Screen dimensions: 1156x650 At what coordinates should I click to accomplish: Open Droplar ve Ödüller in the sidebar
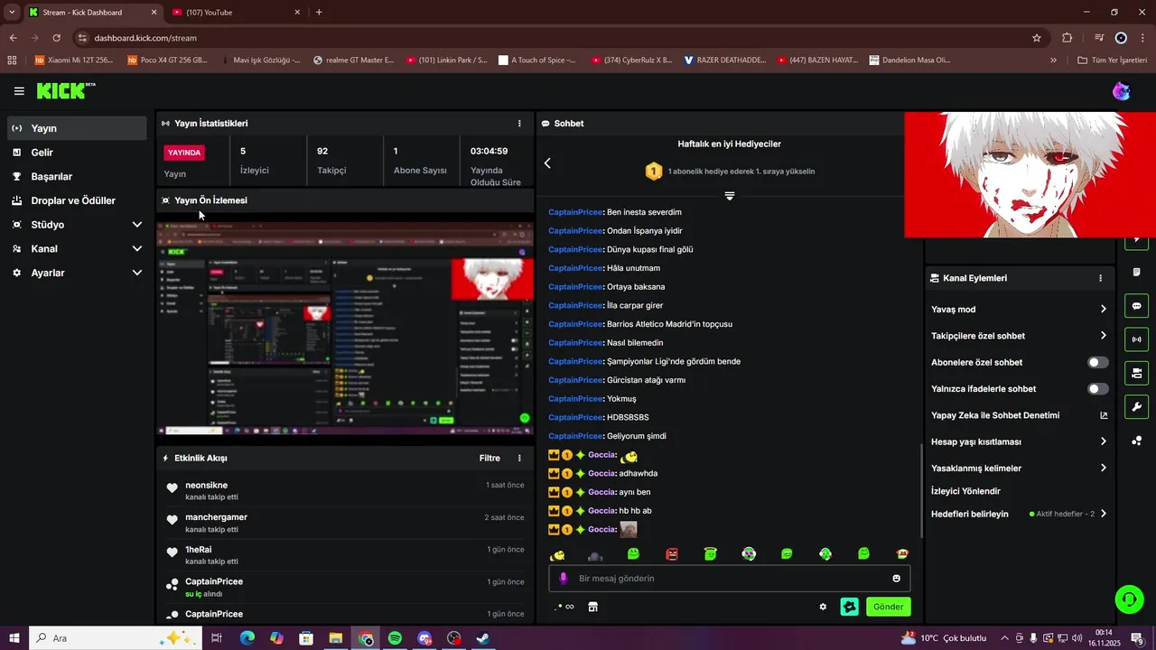click(x=77, y=200)
